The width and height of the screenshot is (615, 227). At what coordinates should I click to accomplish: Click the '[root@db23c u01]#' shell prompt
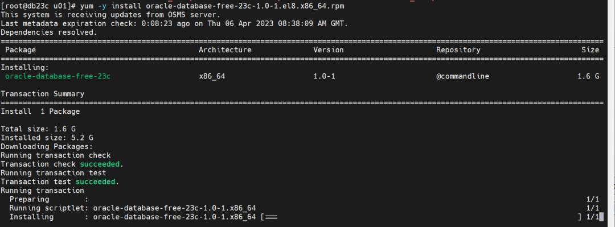[39, 7]
